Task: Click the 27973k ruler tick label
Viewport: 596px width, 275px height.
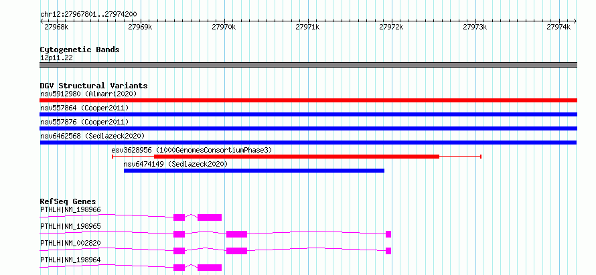Action: [475, 27]
